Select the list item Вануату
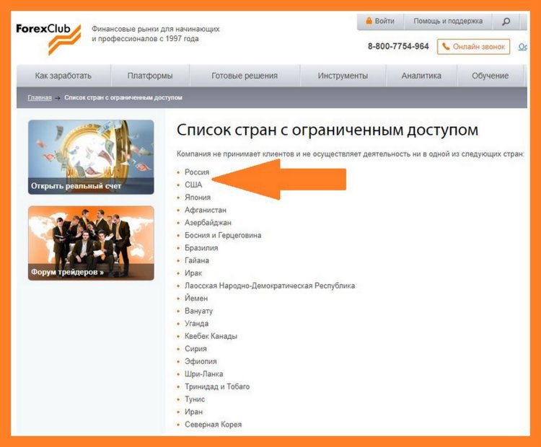The width and height of the screenshot is (541, 447). pos(198,311)
